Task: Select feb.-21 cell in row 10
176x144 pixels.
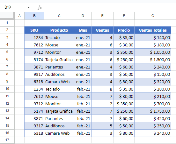Action: [x=83, y=89]
